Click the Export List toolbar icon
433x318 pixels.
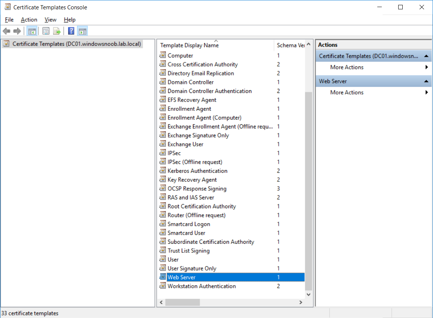57,31
